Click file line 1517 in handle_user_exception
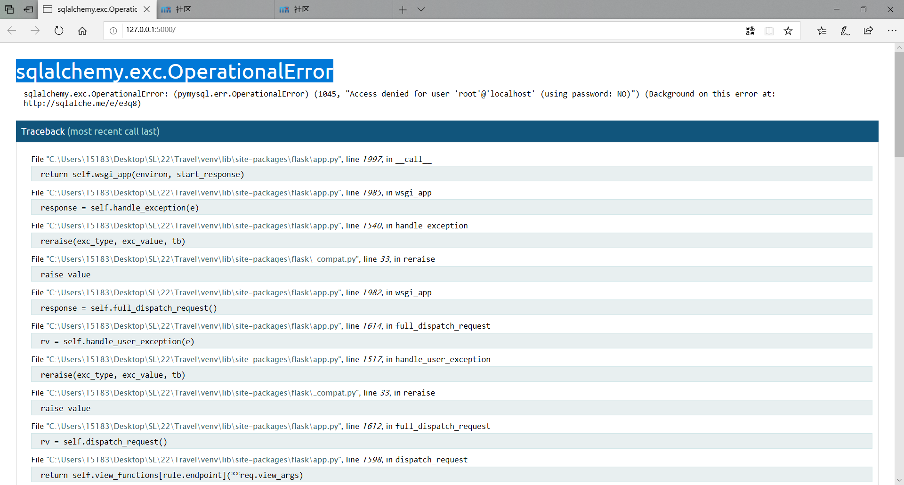This screenshot has width=904, height=485. (x=261, y=359)
